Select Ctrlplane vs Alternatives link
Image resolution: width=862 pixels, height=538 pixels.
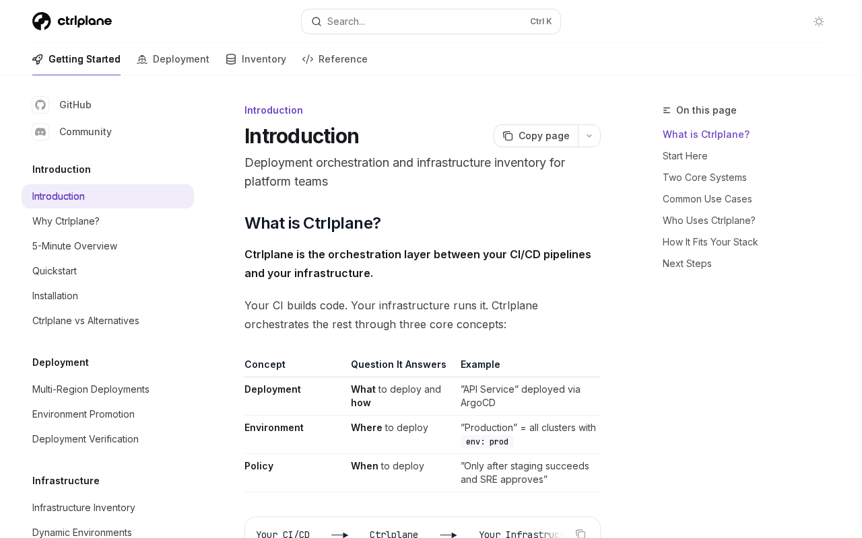pos(86,321)
